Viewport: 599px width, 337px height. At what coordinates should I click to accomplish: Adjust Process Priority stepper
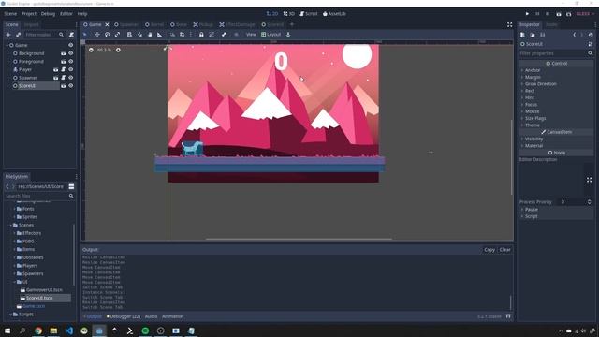coord(589,202)
